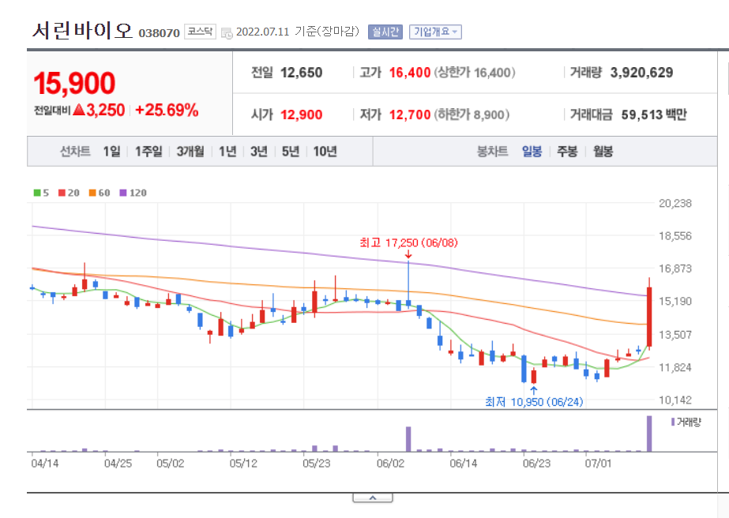Click the price change ▲3,250
The width and height of the screenshot is (729, 518).
point(99,111)
